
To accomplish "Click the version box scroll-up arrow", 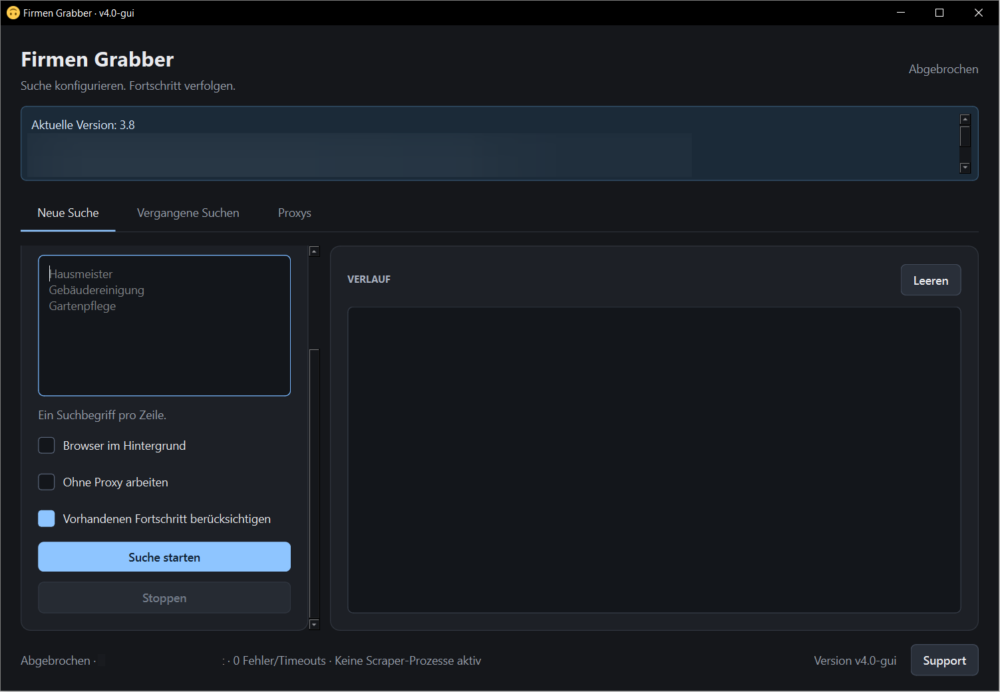I will pos(965,119).
